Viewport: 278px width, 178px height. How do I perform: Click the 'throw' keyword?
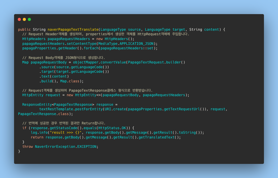pos(28,147)
